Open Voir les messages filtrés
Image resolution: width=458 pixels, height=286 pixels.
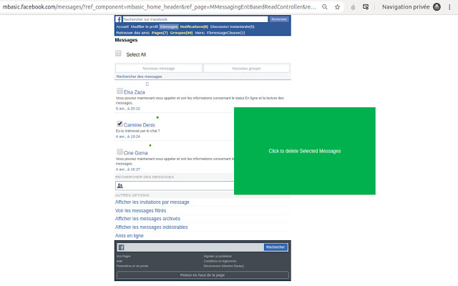pos(140,210)
